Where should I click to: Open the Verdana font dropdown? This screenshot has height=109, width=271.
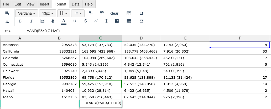(27, 13)
